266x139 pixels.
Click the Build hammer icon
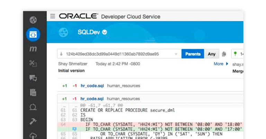[x=33, y=121]
